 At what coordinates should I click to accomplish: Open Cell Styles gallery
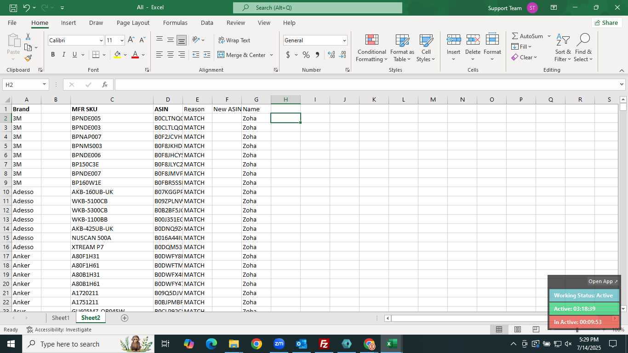pos(426,48)
